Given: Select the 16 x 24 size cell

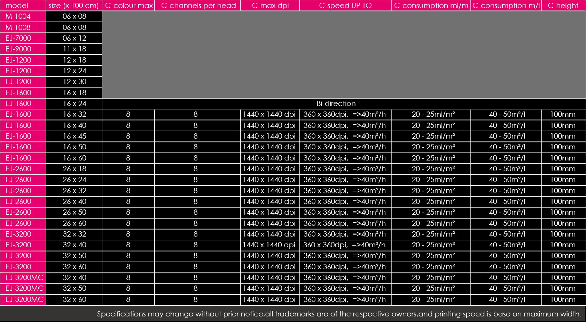Looking at the screenshot, I should coord(74,104).
